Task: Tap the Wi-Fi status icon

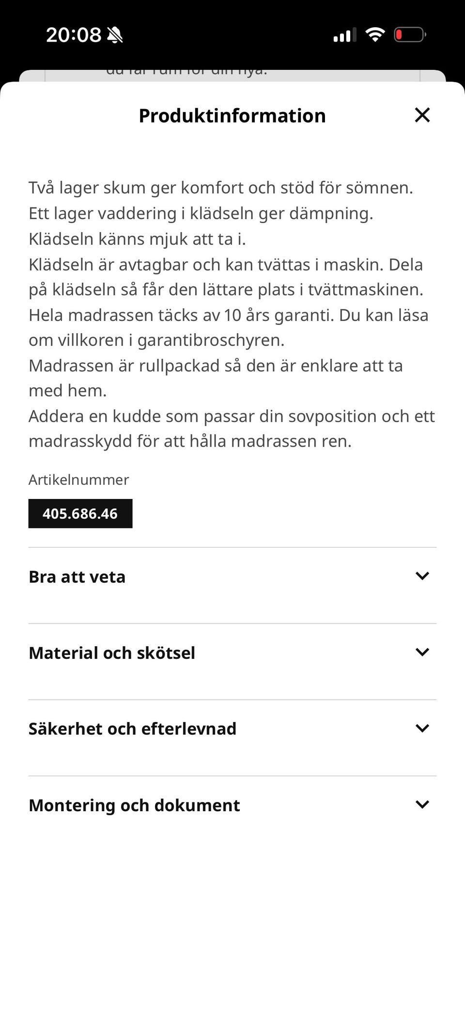Action: click(375, 34)
